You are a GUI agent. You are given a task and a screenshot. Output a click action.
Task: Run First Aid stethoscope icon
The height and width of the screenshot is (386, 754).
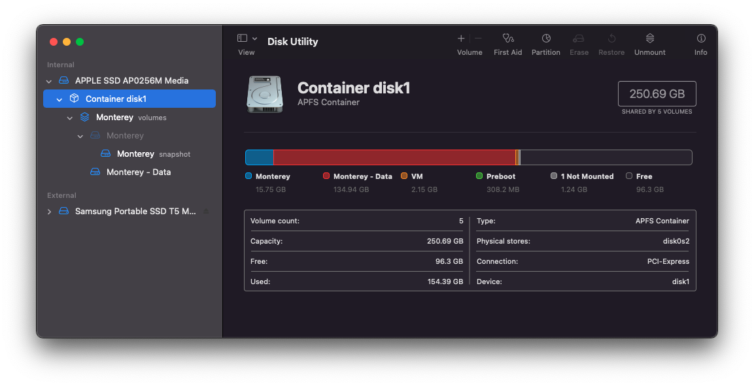[x=508, y=38]
